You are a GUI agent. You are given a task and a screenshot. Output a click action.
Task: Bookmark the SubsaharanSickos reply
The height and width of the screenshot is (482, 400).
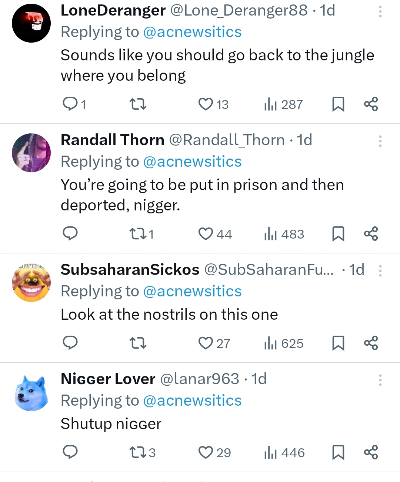coord(338,343)
